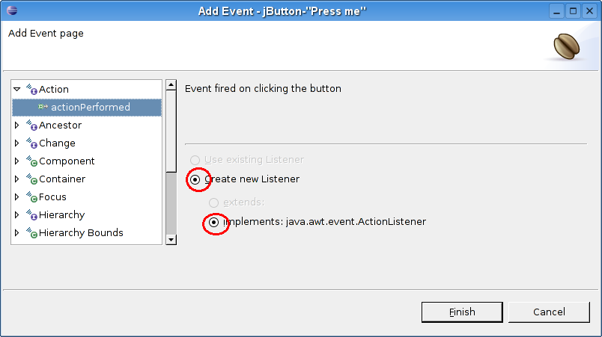Click the Change listener interface icon
The width and height of the screenshot is (602, 337).
[x=31, y=143]
